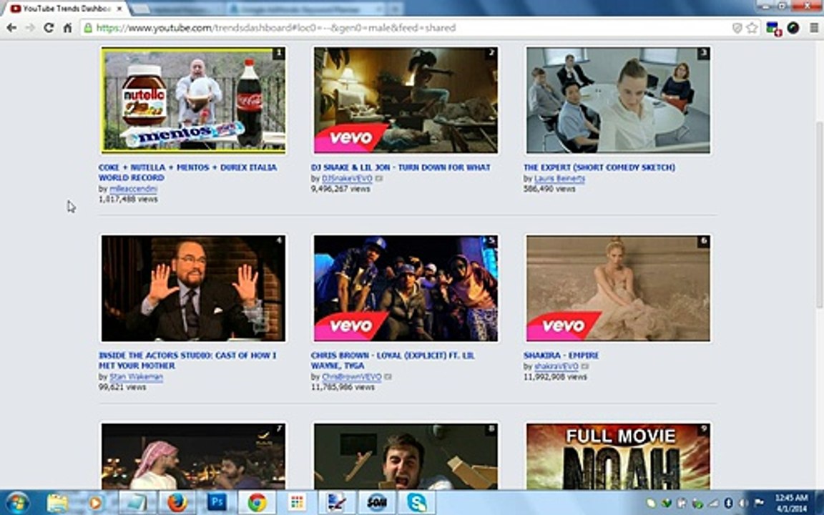Open the Lauris Beinerts channel link
The width and height of the screenshot is (824, 515).
(559, 179)
